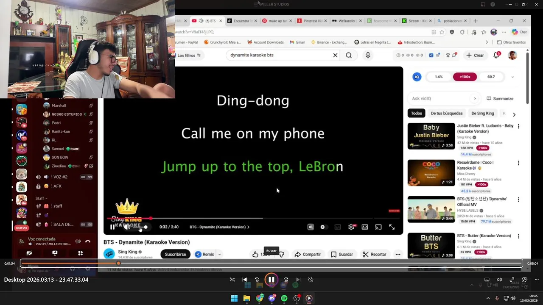
Task: Disconnect Discord voice call
Action: tap(88, 241)
